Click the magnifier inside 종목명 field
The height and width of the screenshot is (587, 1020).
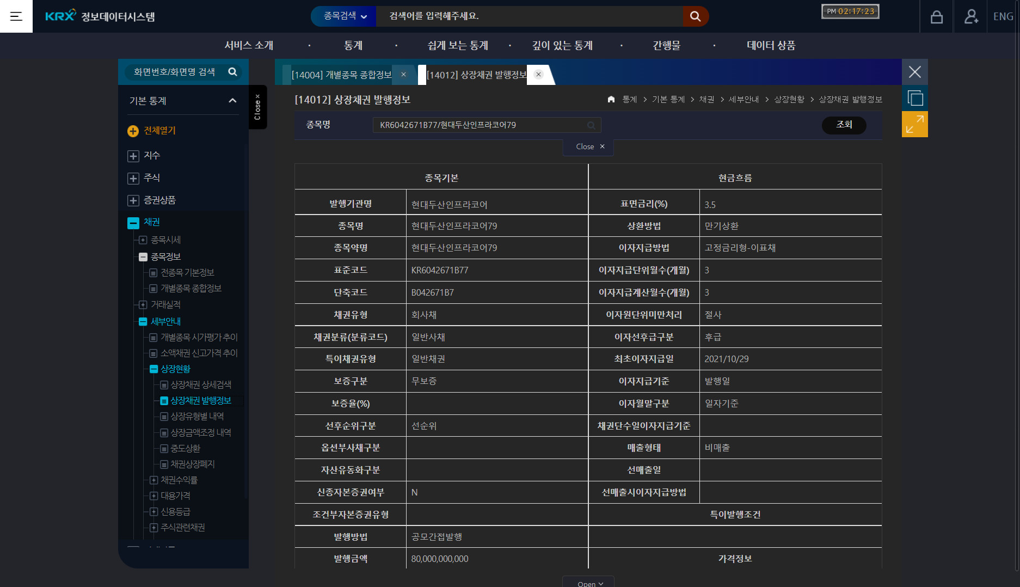(x=591, y=125)
